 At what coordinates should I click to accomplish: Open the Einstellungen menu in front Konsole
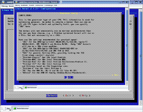coord(49,5)
